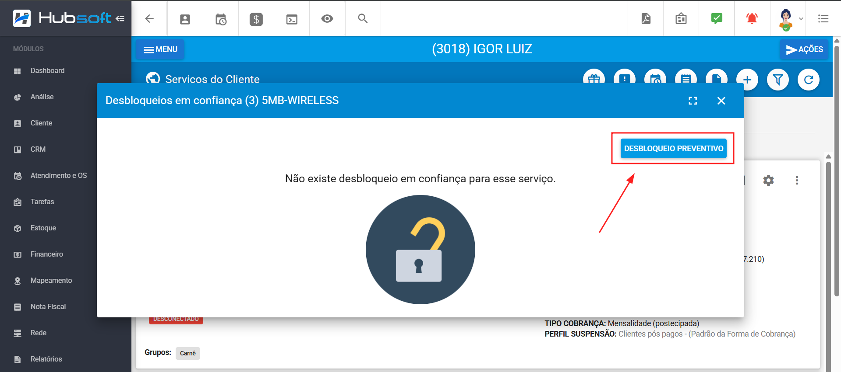
Task: Open the AÇÕES actions button
Action: 805,49
